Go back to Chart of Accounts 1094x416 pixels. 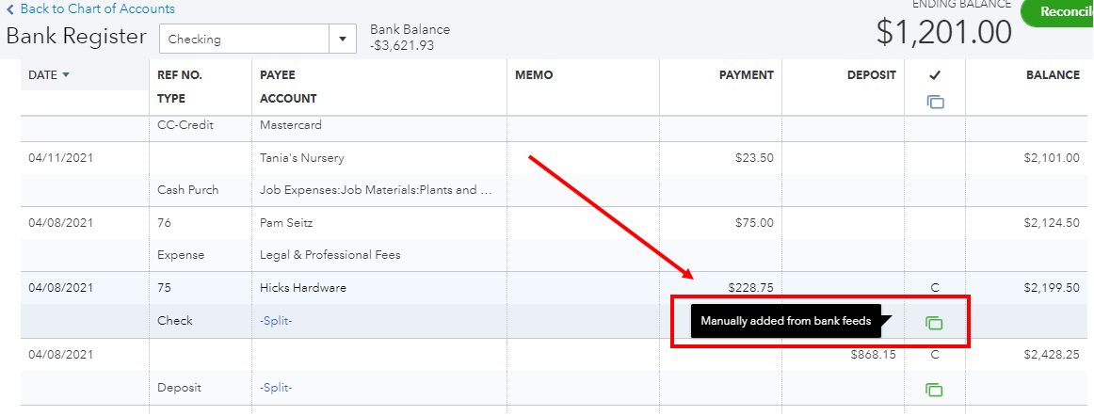tap(90, 9)
